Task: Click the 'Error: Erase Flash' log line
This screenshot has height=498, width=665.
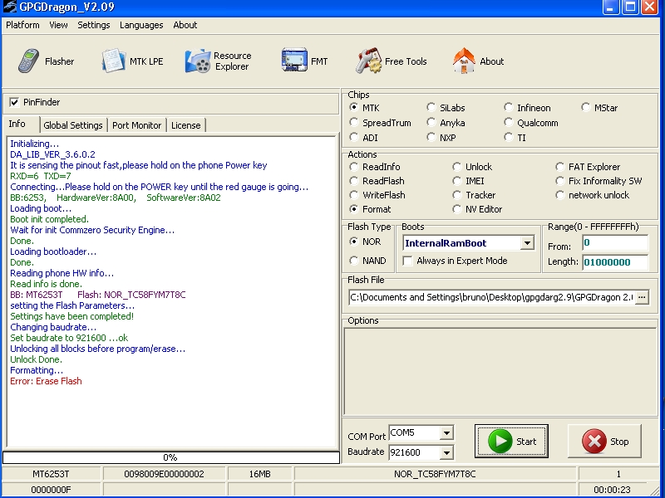Action: (x=46, y=381)
